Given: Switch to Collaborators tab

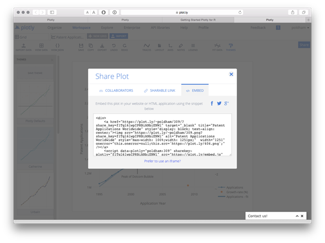Looking at the screenshot, I should tap(116, 90).
